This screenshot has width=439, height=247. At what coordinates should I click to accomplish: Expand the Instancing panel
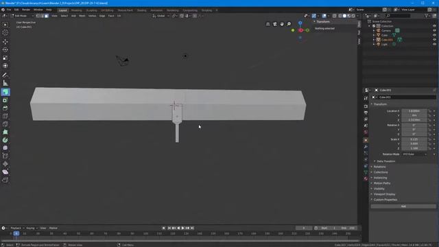[x=380, y=178]
